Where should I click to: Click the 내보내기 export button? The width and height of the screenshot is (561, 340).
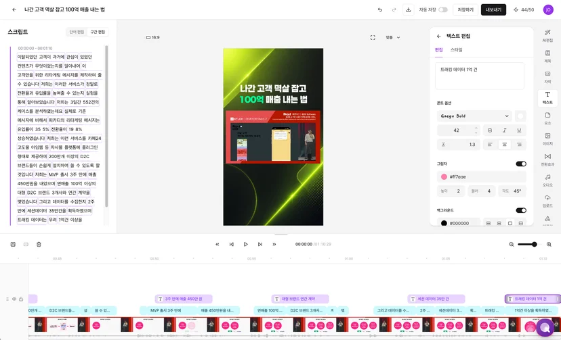(493, 9)
